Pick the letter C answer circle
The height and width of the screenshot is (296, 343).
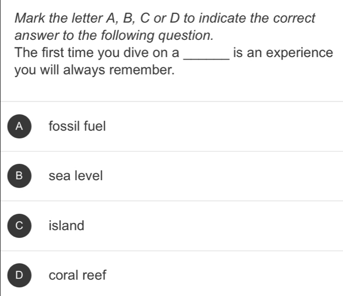(x=19, y=226)
